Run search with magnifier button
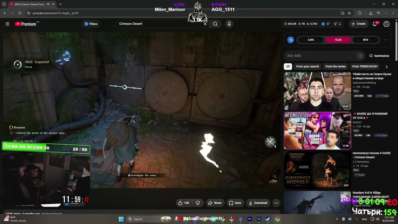Viewport: 398px width, 224px height. [215, 24]
